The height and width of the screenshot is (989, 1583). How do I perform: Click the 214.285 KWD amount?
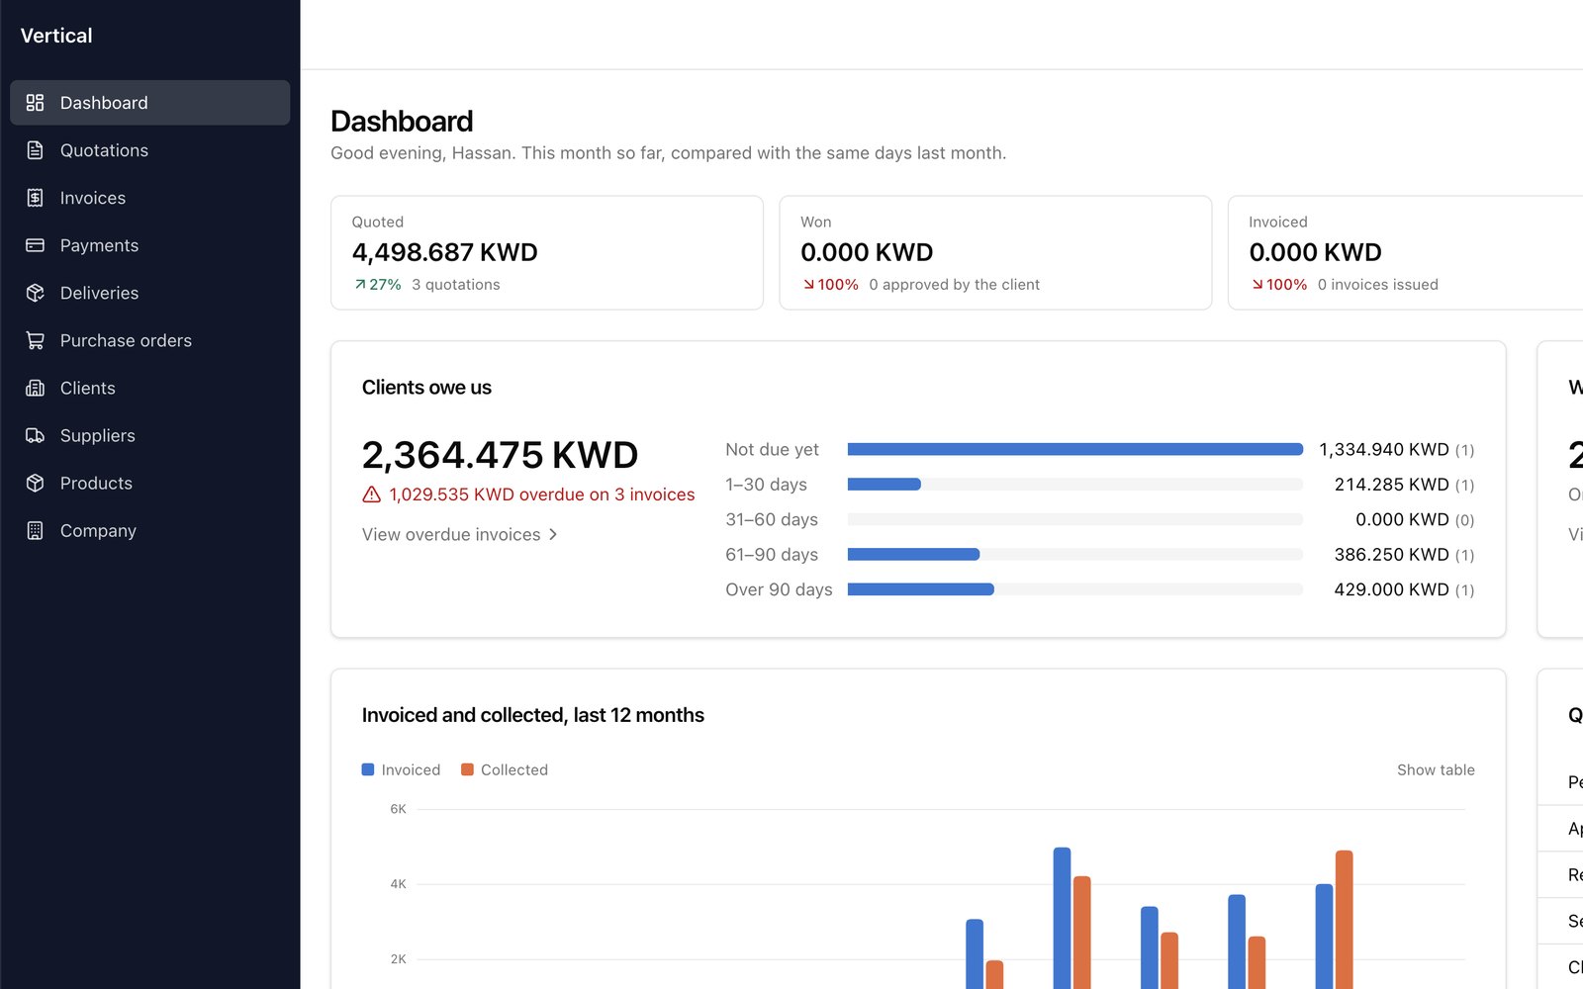tap(1392, 485)
